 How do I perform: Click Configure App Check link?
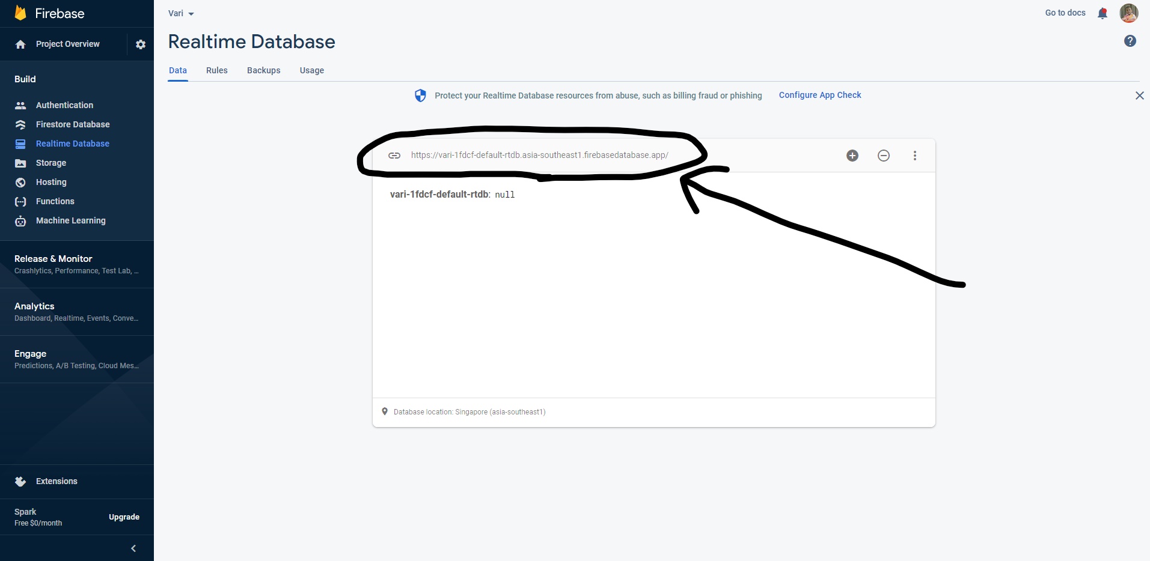click(x=820, y=95)
